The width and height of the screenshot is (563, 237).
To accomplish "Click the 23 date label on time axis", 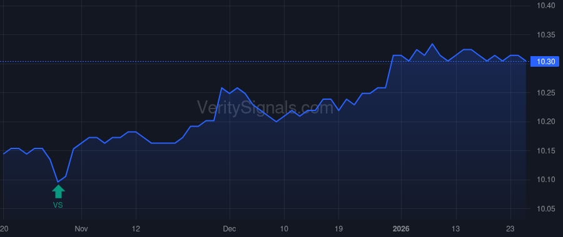I will click(510, 229).
